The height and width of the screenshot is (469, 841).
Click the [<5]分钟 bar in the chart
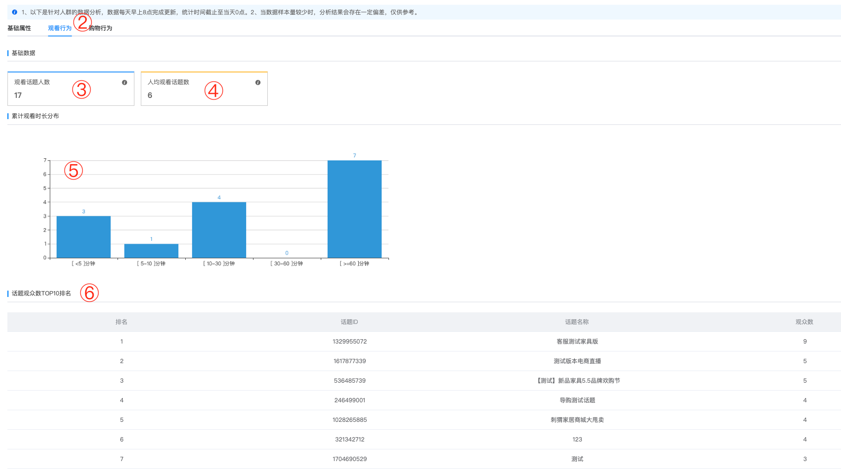coord(84,237)
